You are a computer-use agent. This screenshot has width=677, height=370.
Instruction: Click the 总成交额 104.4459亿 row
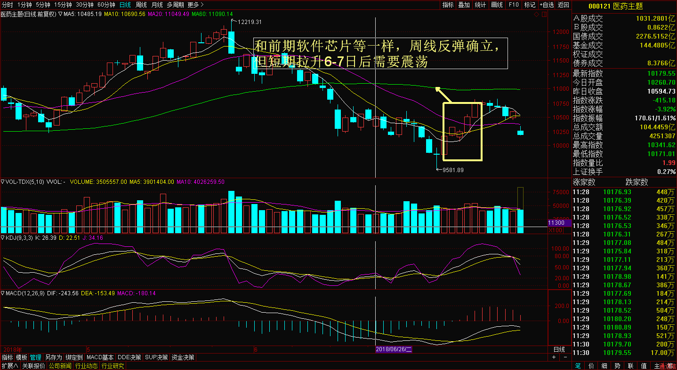[624, 127]
